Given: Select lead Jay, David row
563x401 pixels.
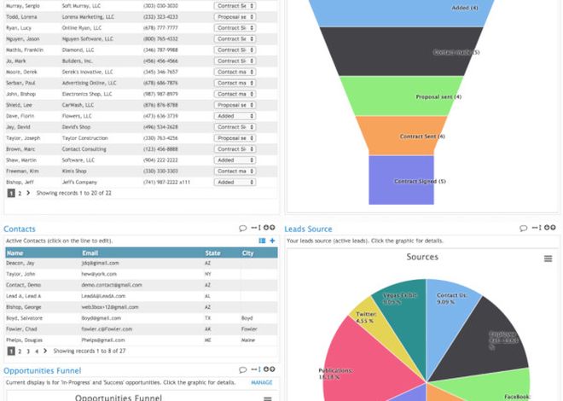Looking at the screenshot, I should click(x=141, y=127).
